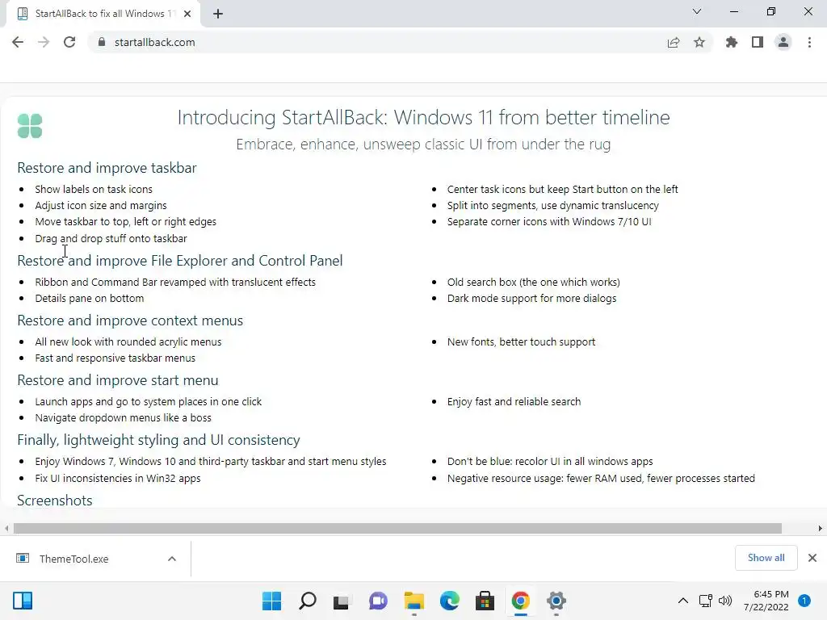Switch to Chrome on the taskbar
The image size is (827, 620).
click(521, 601)
